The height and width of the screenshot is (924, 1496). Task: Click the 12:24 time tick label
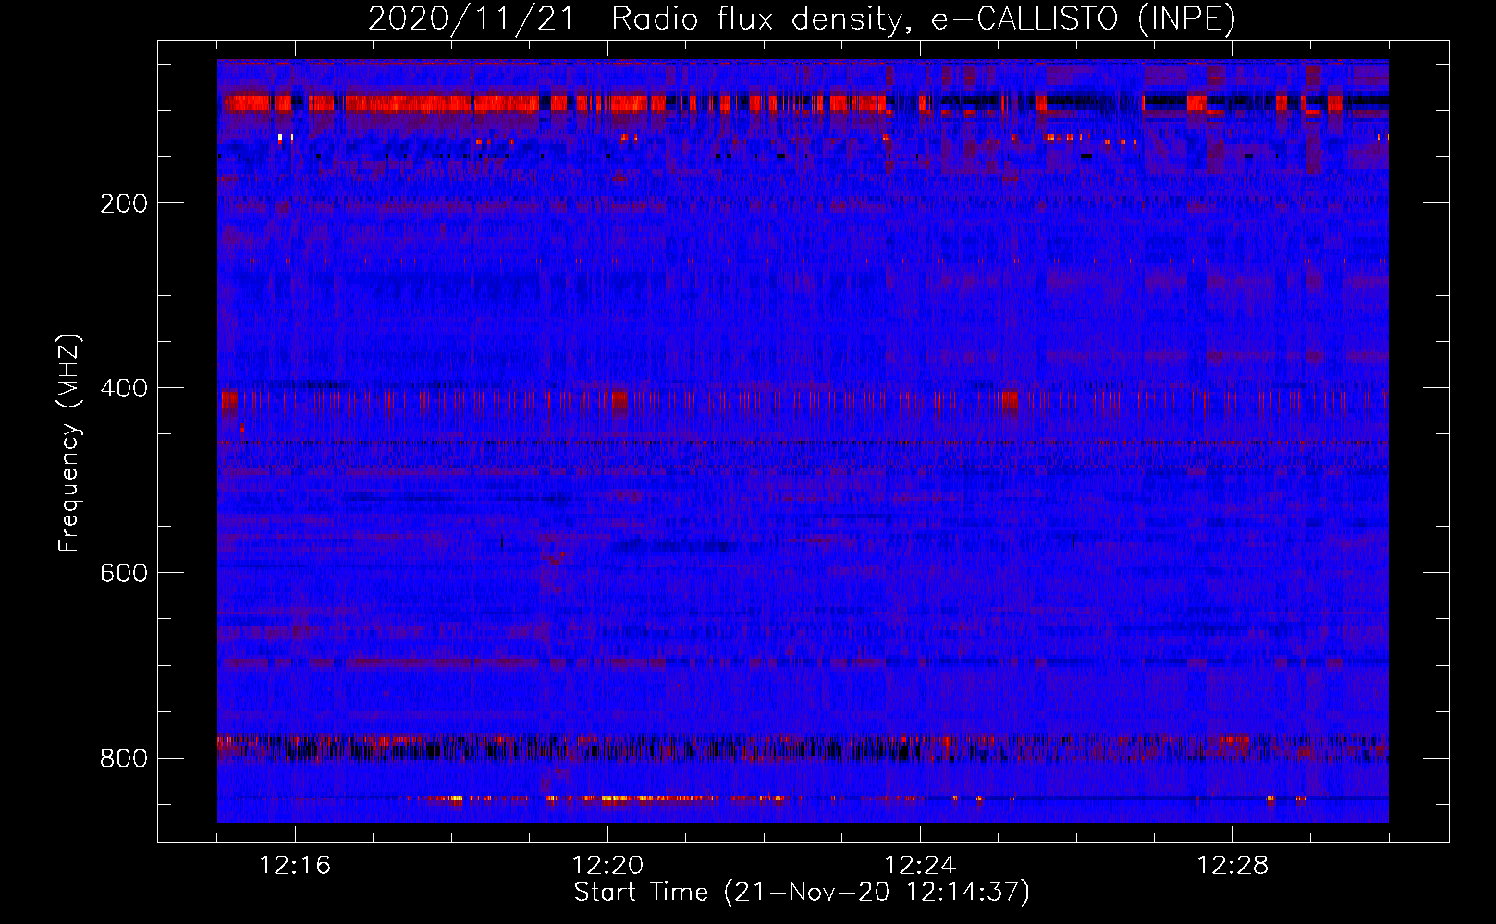920,866
